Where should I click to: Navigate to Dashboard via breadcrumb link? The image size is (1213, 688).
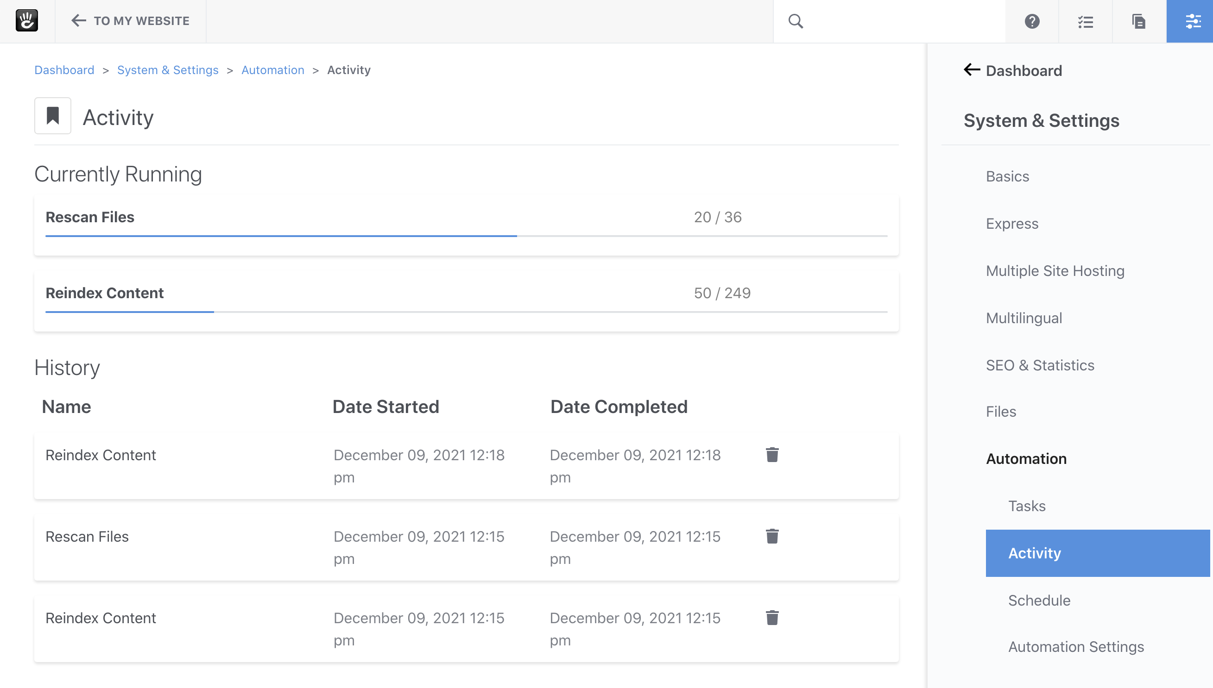click(63, 69)
